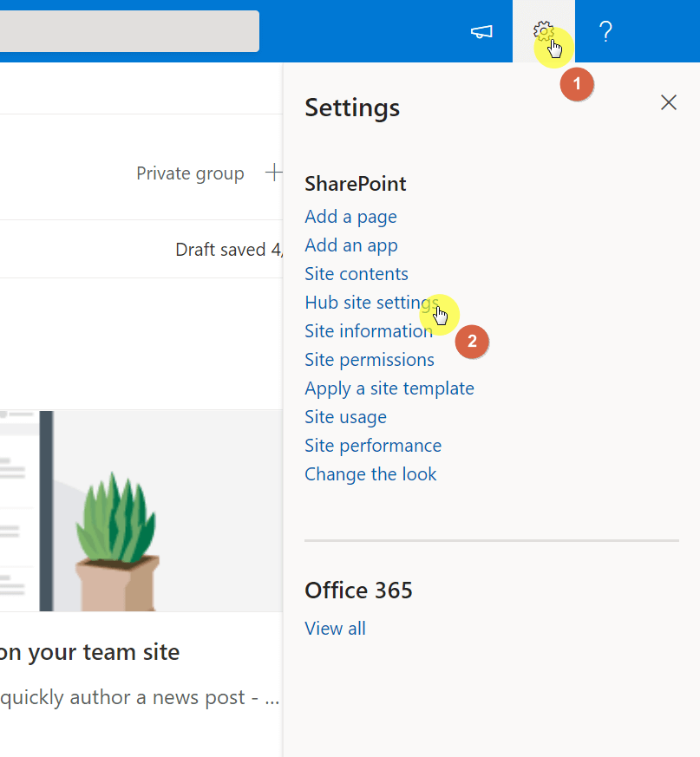Image resolution: width=700 pixels, height=757 pixels.
Task: Open Site information
Action: (369, 331)
